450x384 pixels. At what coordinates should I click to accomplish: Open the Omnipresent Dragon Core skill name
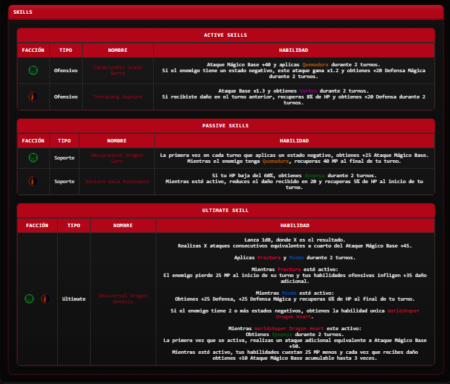117,158
